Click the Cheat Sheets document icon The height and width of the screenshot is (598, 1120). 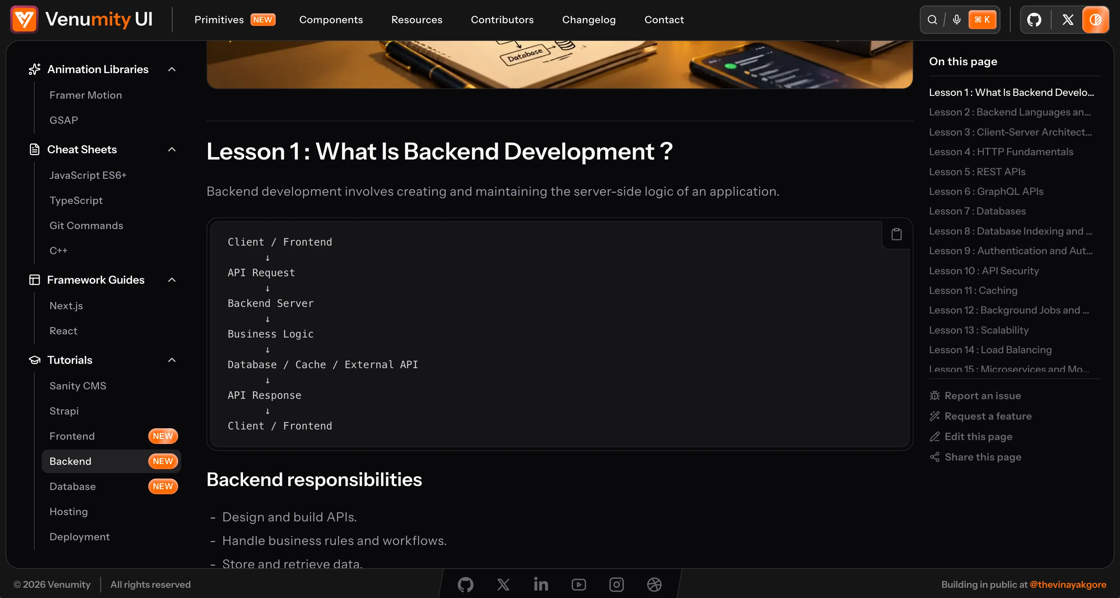point(34,149)
